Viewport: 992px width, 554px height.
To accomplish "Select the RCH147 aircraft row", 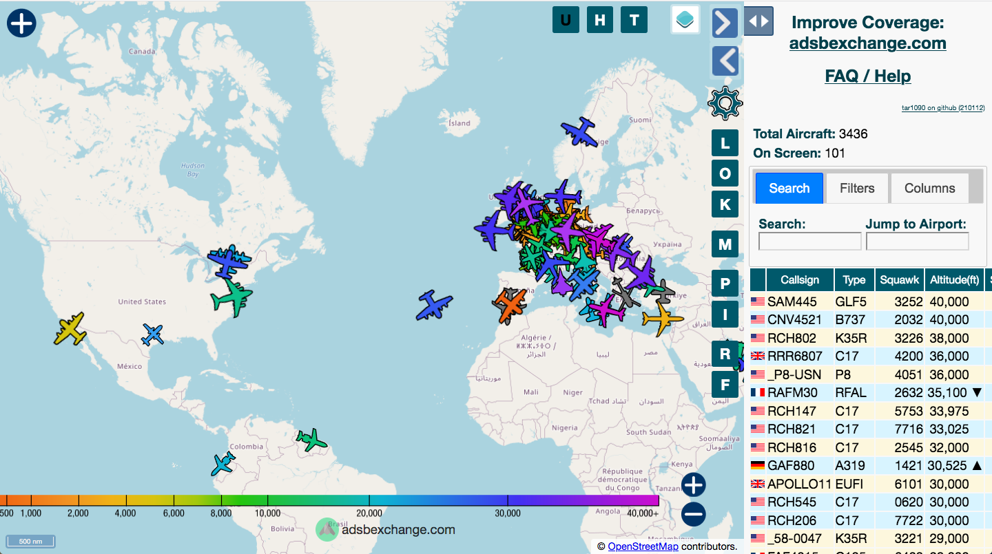I will coord(870,411).
